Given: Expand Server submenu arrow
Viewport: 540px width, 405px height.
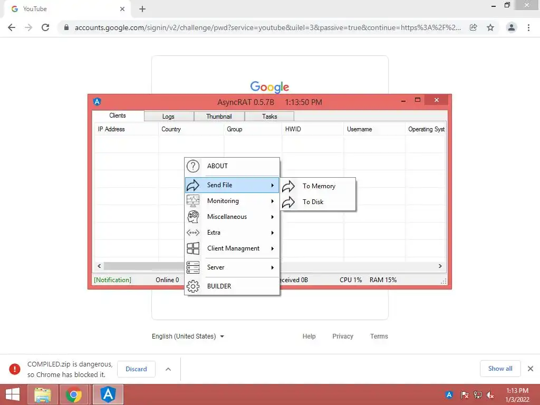Looking at the screenshot, I should (x=273, y=267).
